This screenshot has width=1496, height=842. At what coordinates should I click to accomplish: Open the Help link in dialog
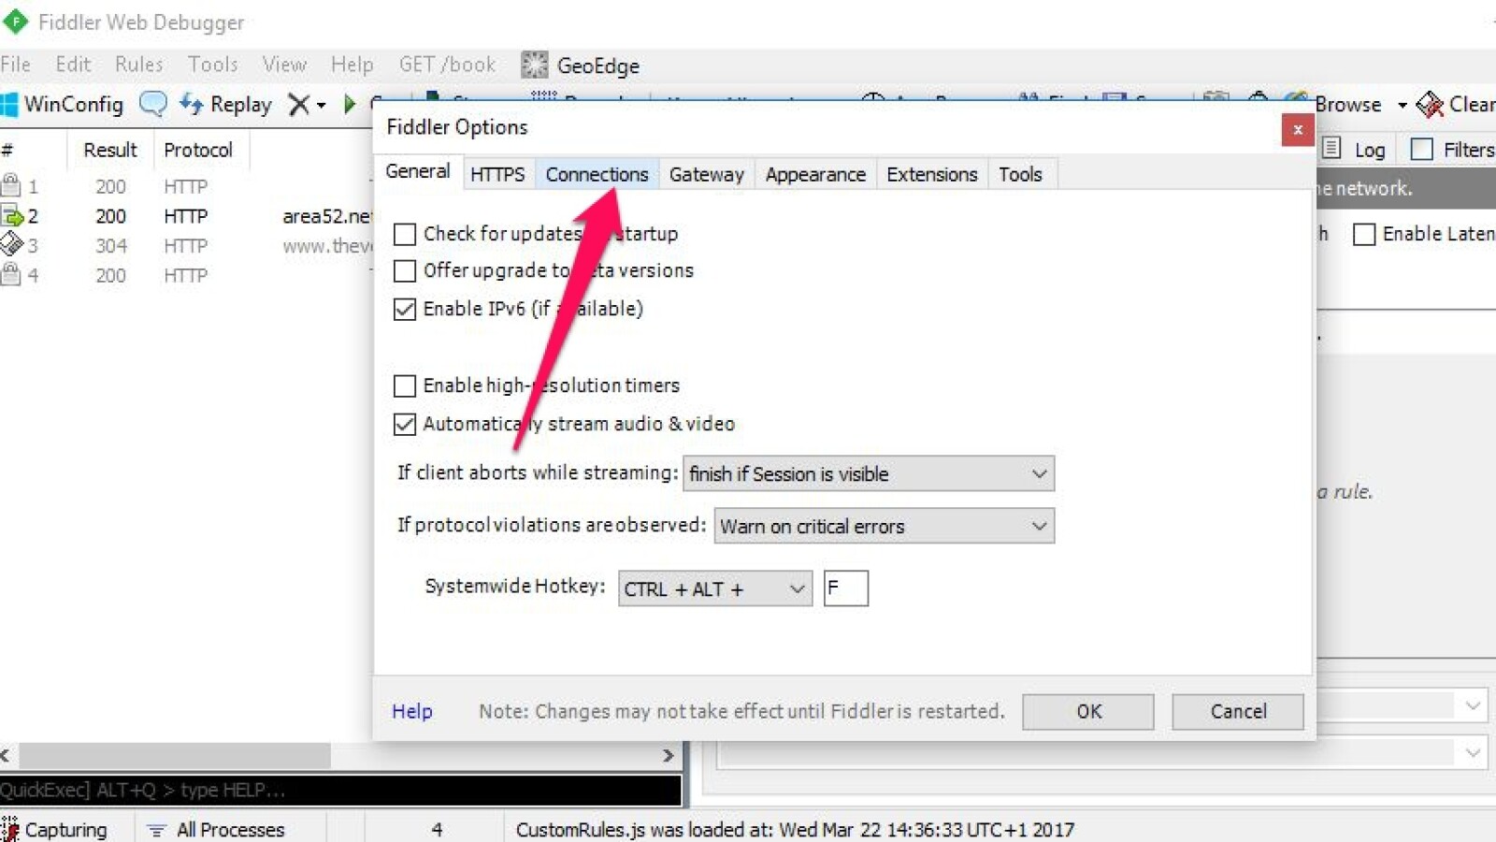[x=411, y=711]
